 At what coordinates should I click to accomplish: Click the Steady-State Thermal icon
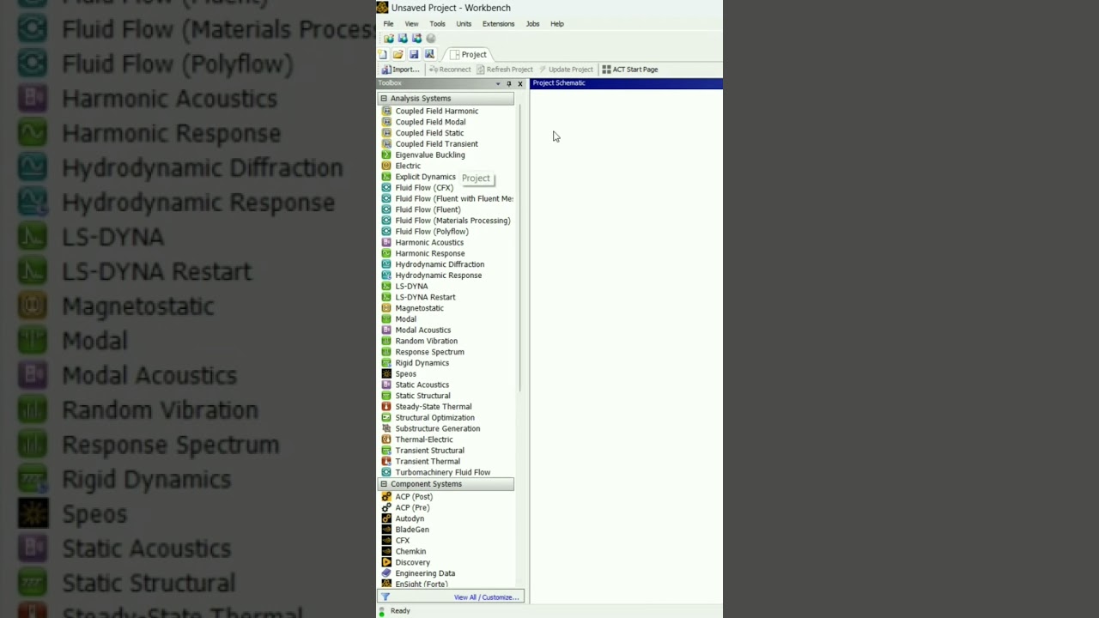tap(386, 407)
